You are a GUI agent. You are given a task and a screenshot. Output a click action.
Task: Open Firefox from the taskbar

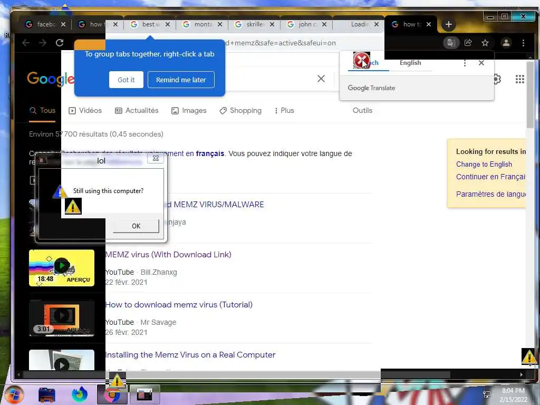(80, 394)
